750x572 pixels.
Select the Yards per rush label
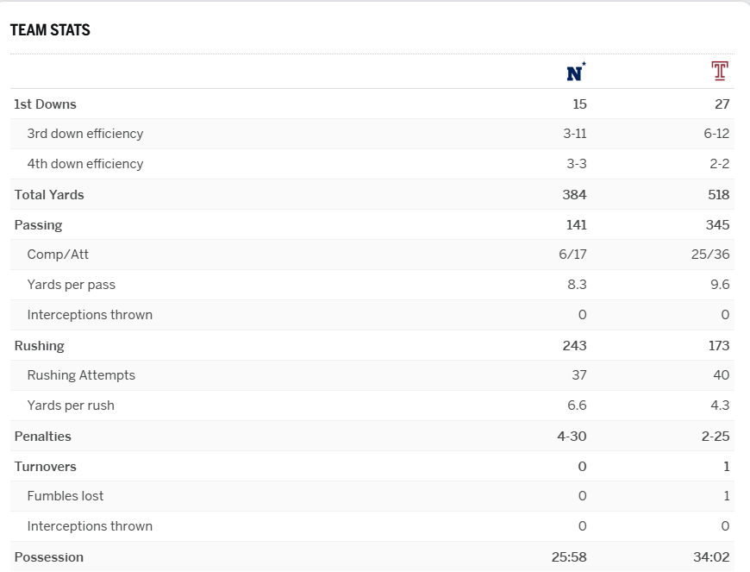point(71,405)
